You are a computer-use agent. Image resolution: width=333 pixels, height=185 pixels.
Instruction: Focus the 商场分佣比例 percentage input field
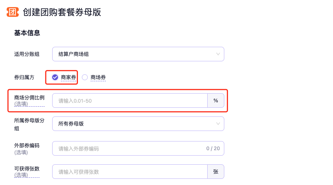tap(130, 100)
